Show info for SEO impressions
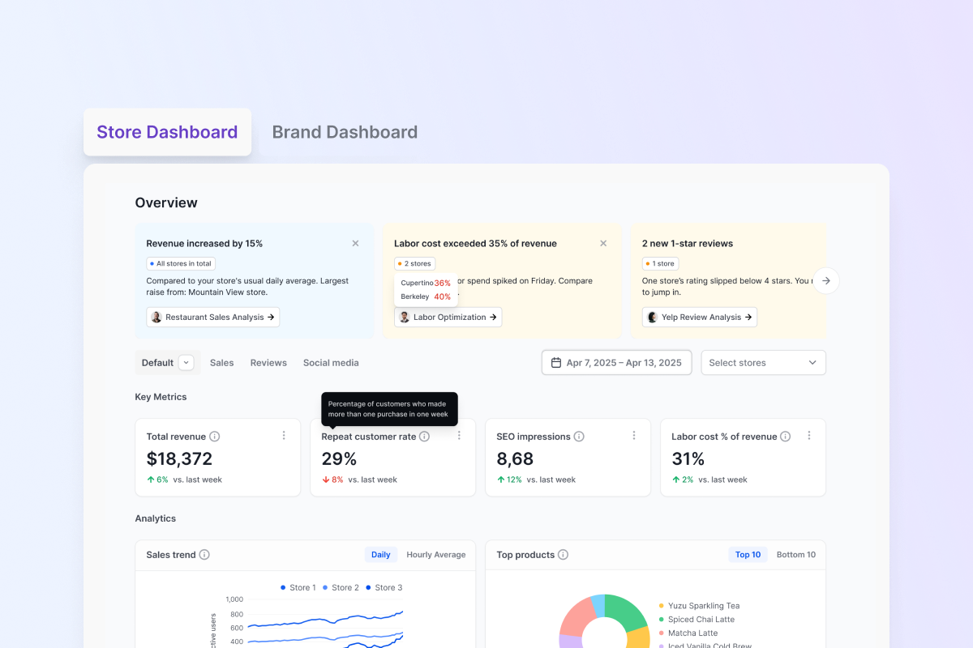 tap(579, 437)
